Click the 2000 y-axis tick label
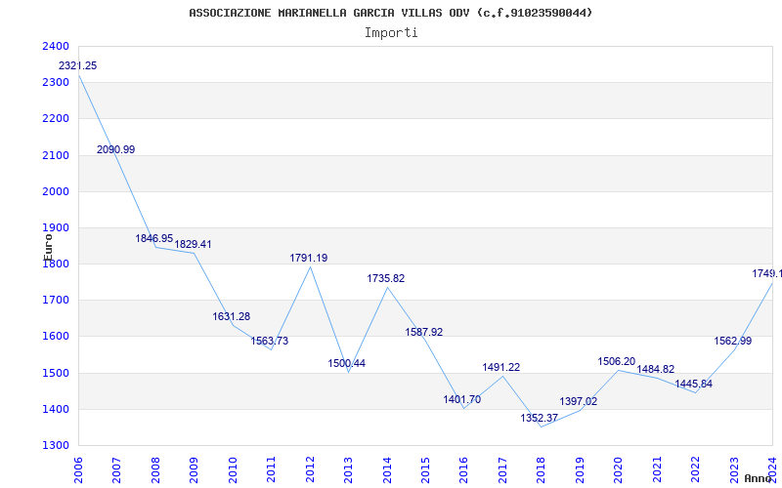Screen dimensions: 782x488 [56, 191]
